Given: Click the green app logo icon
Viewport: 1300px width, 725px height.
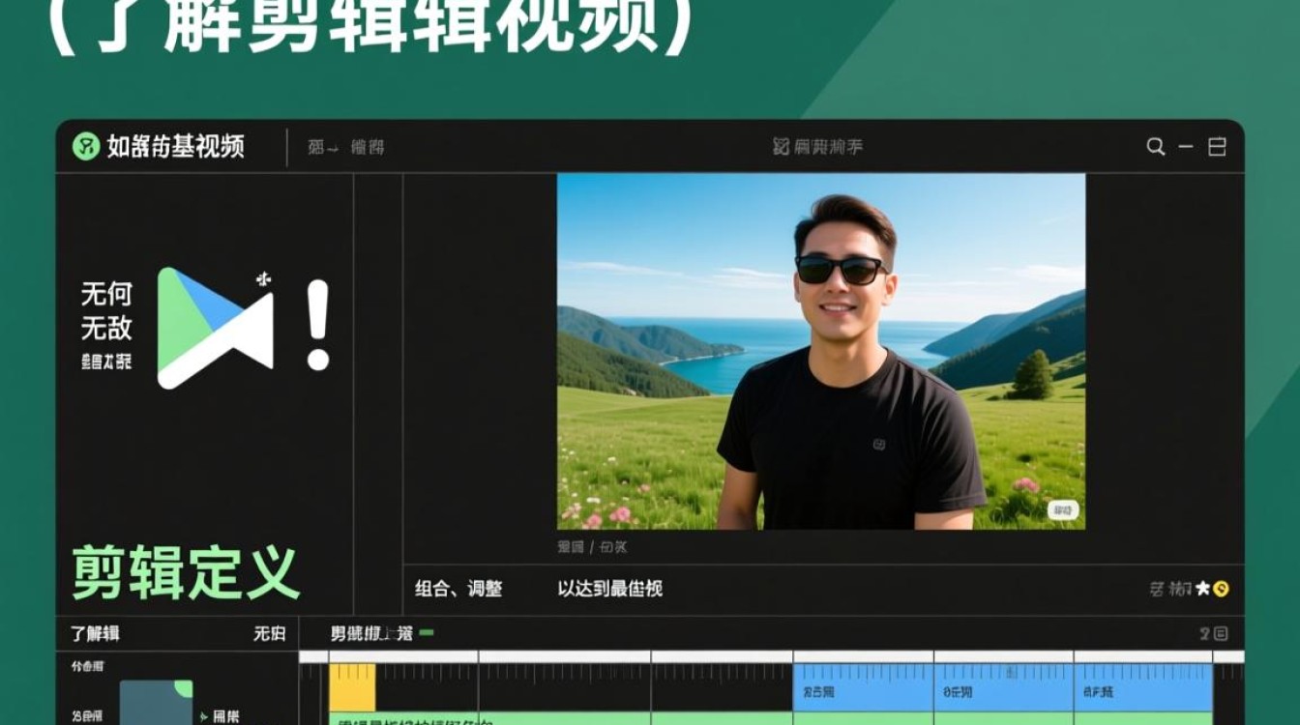Looking at the screenshot, I should tap(86, 146).
